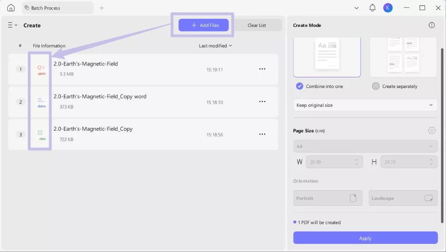Increase the width value with the stepper
The width and height of the screenshot is (446, 252).
[355, 160]
